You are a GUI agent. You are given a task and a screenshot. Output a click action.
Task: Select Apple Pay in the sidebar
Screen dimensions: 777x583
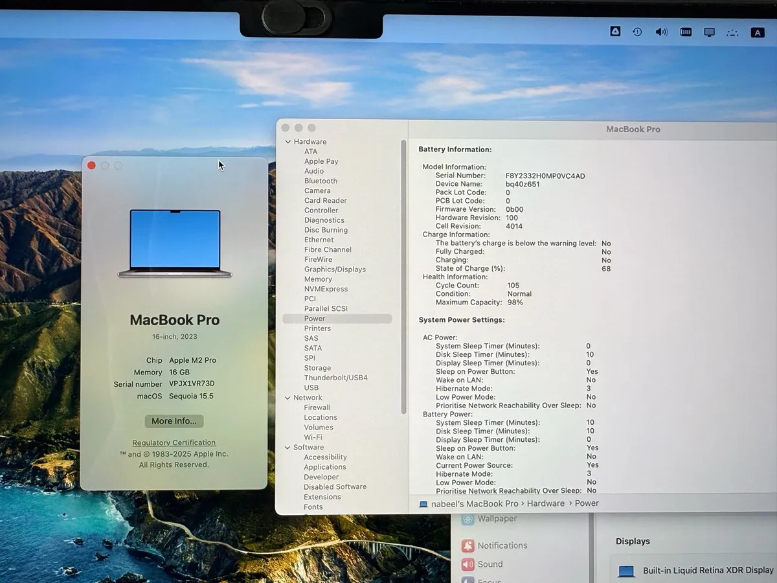[321, 161]
